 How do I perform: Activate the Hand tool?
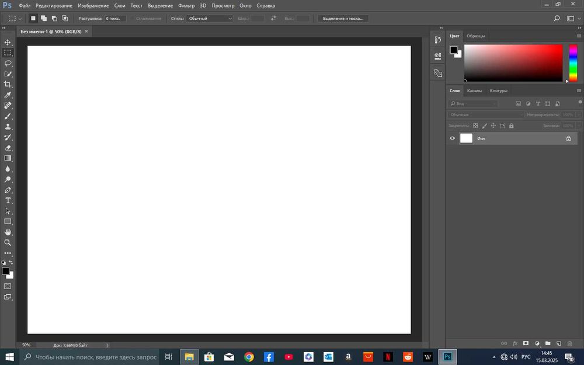click(8, 232)
